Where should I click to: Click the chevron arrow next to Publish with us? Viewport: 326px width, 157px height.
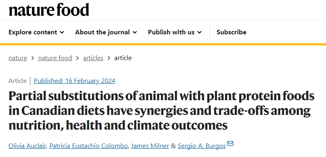click(x=199, y=32)
